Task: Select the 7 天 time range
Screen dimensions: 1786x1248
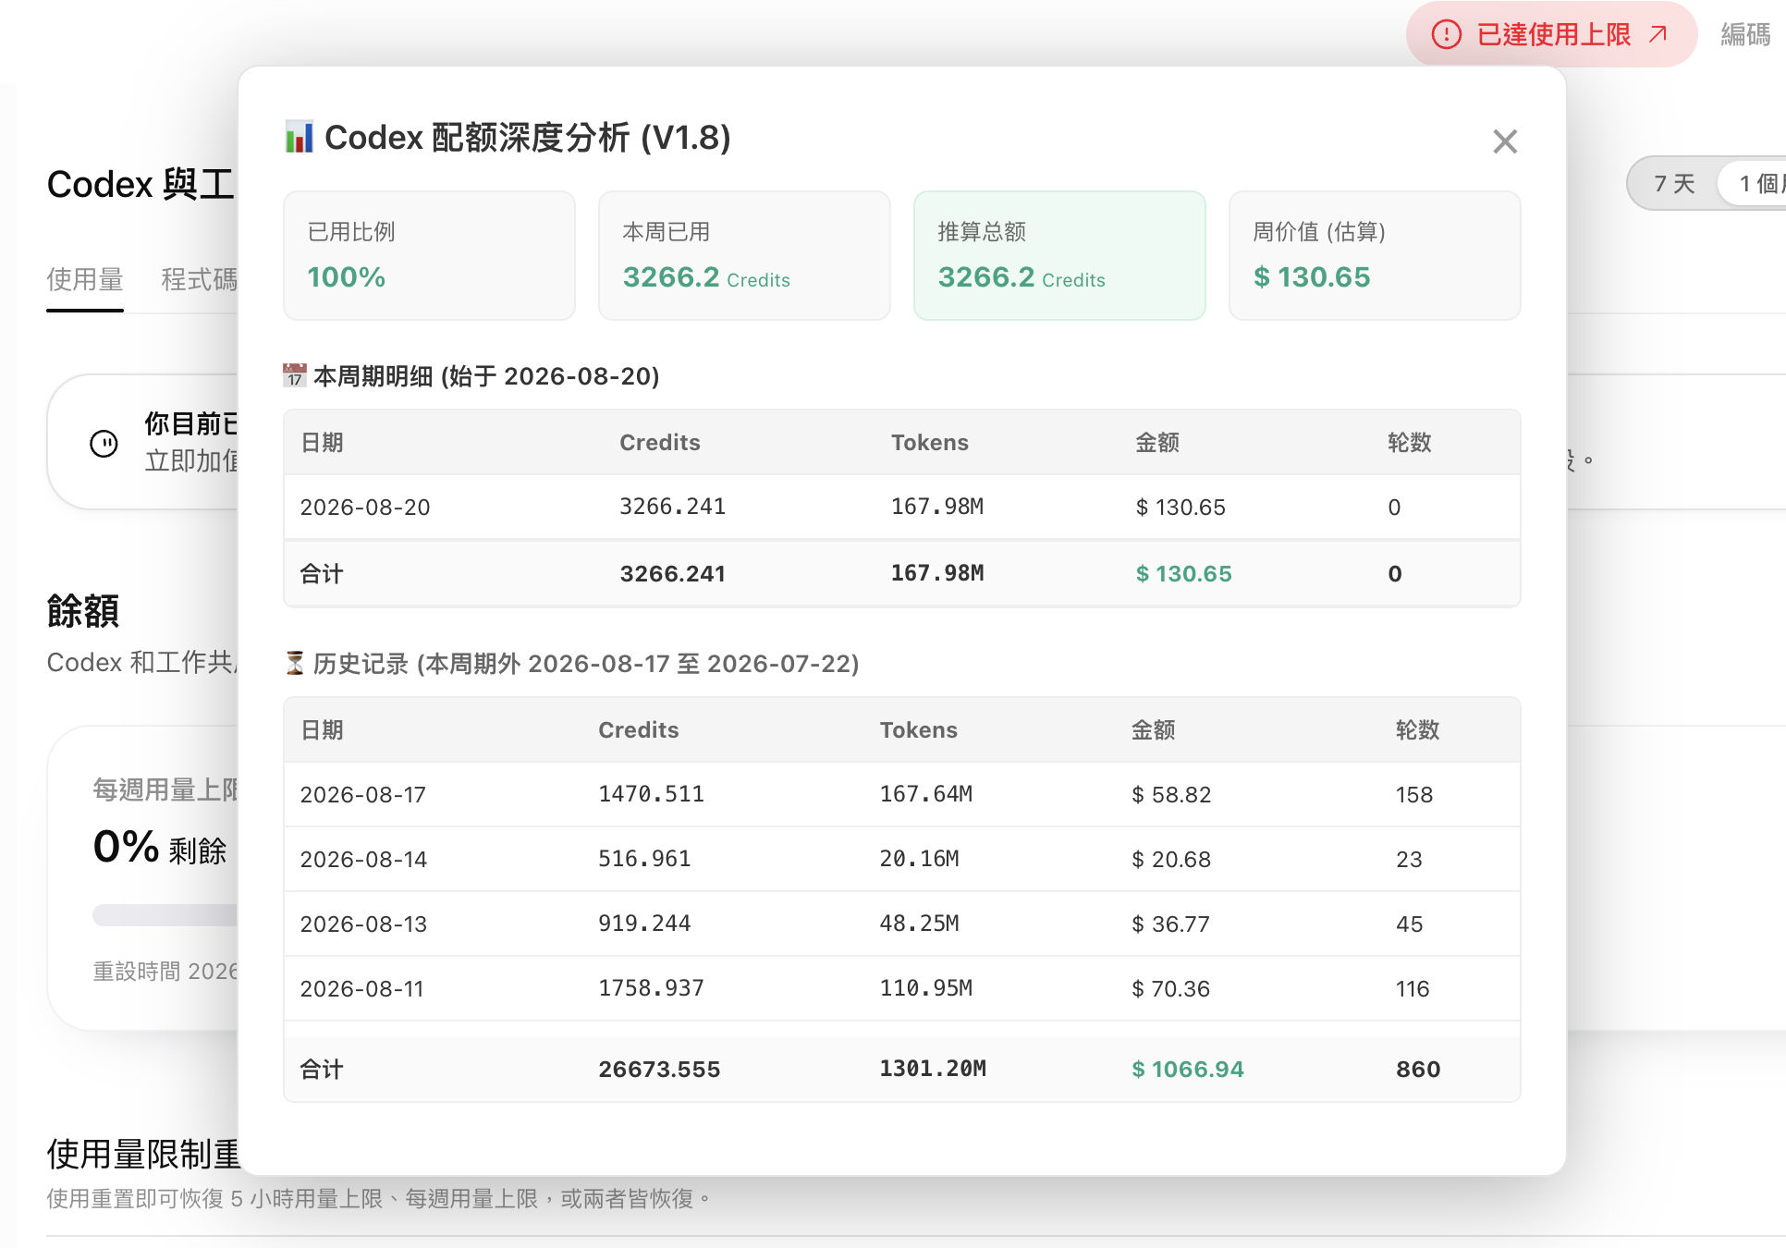Action: pos(1674,183)
